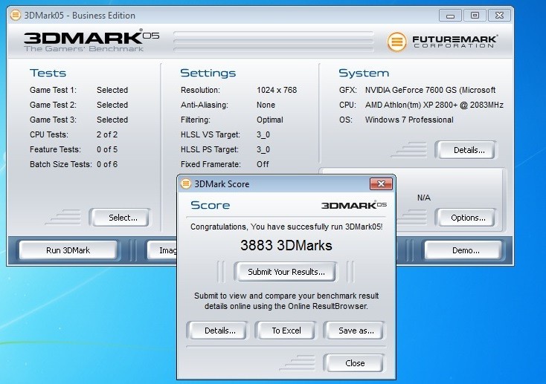Click the 'N/A' results text
Viewport: 546px width, 384px height.
[424, 198]
